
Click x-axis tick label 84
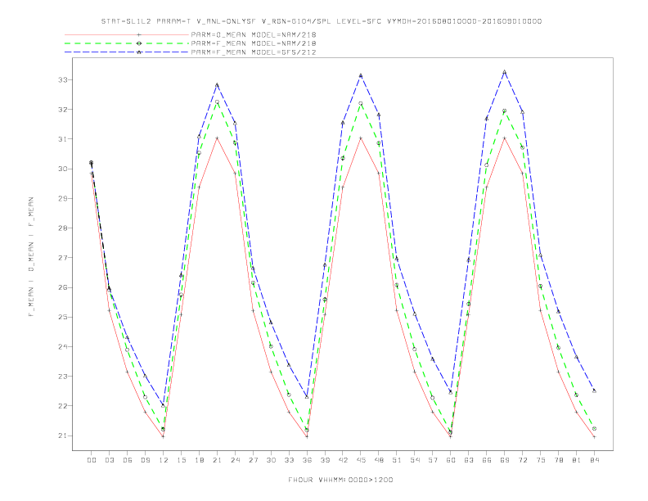[x=594, y=460]
